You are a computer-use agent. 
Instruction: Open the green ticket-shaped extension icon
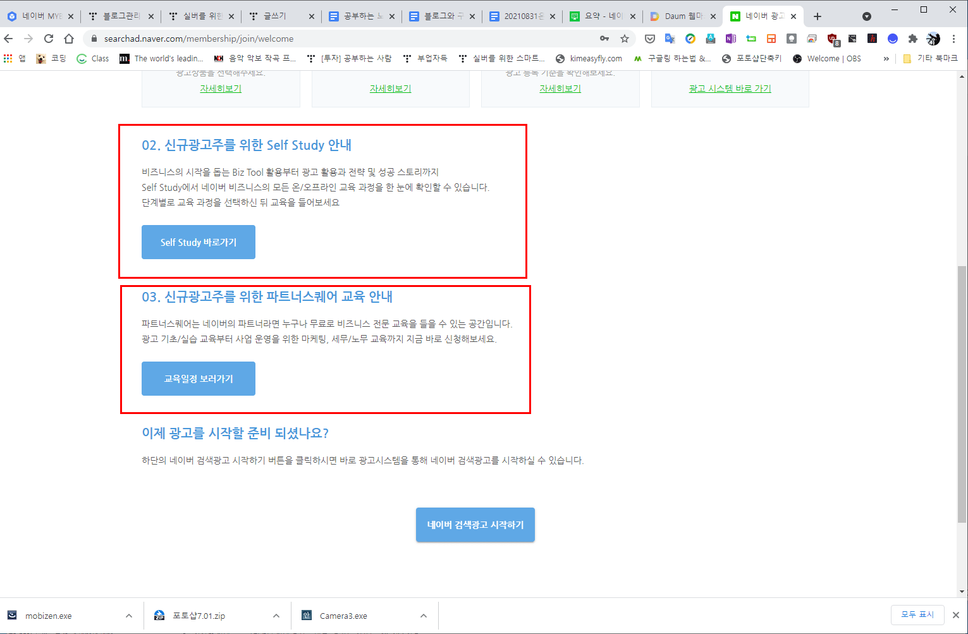(751, 39)
